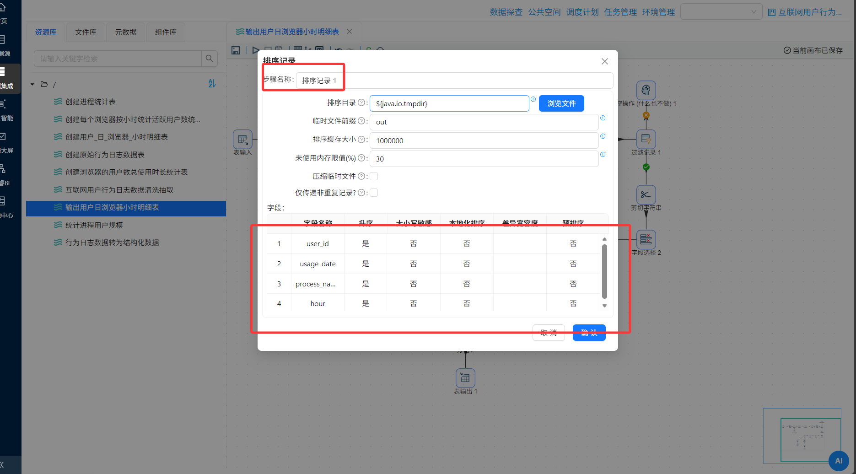Click the 排序缓存大小 input with 1000000
Viewport: 856px width, 474px height.
click(484, 140)
